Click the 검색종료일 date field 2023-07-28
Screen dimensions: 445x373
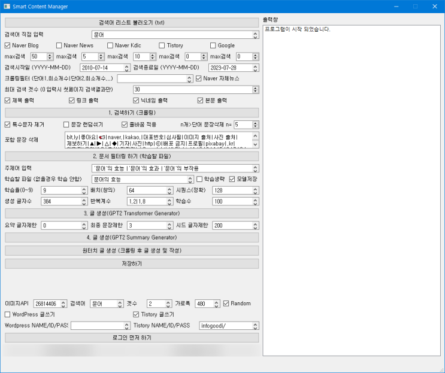[x=234, y=68]
